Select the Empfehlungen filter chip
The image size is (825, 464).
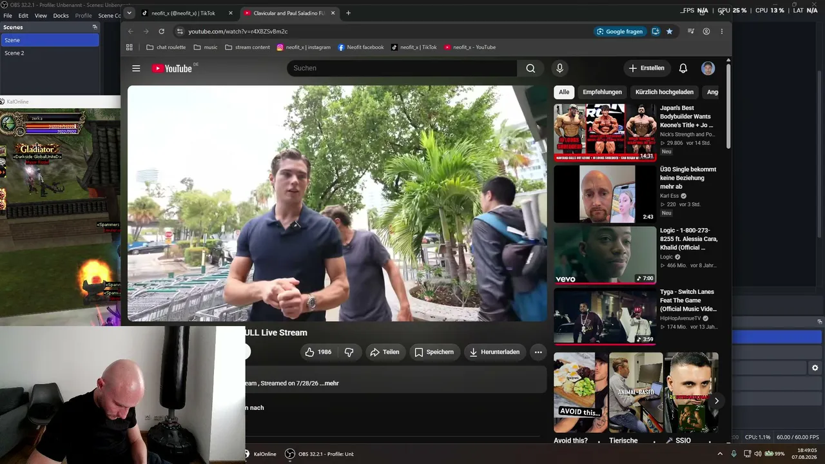pos(602,92)
